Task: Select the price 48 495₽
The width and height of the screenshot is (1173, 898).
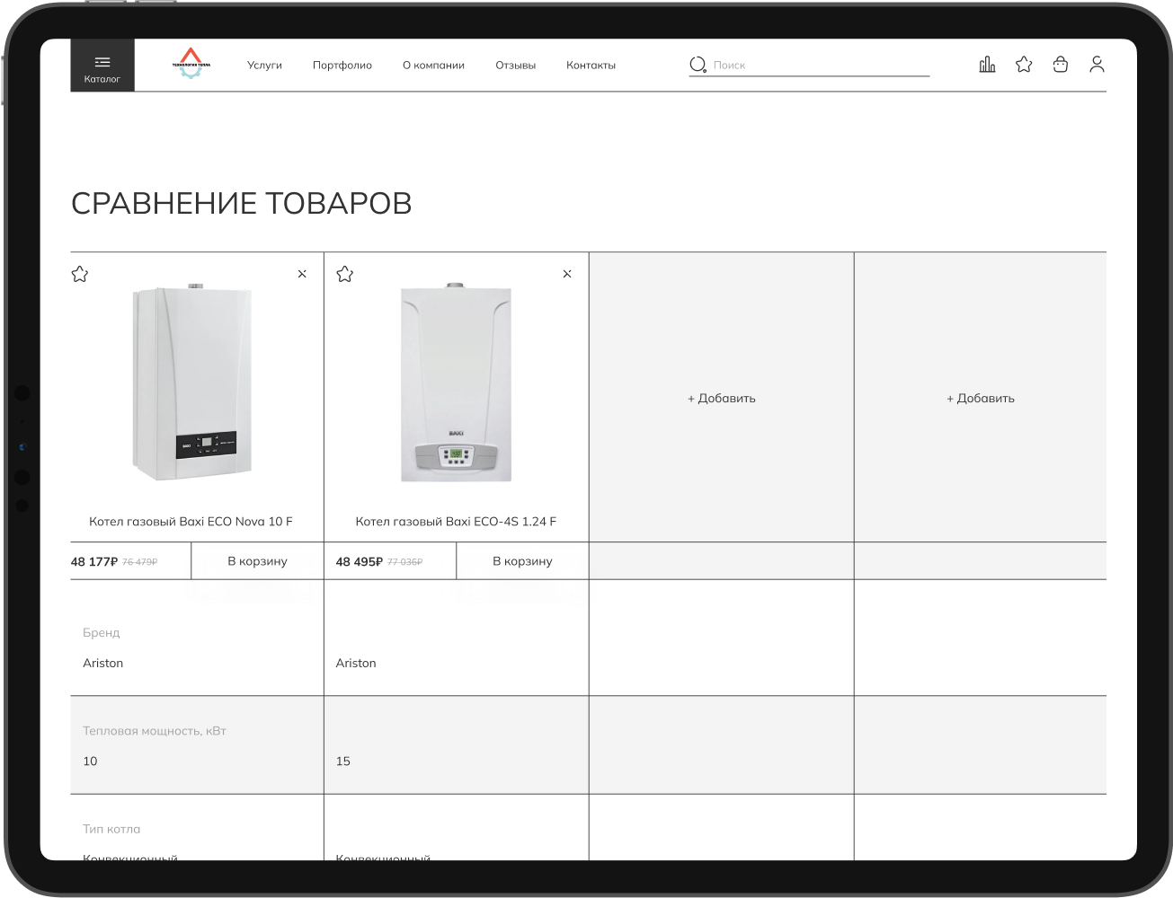Action: (x=360, y=562)
